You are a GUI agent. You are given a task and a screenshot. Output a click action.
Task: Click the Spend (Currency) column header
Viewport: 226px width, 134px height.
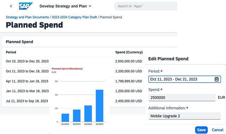coord(129,52)
